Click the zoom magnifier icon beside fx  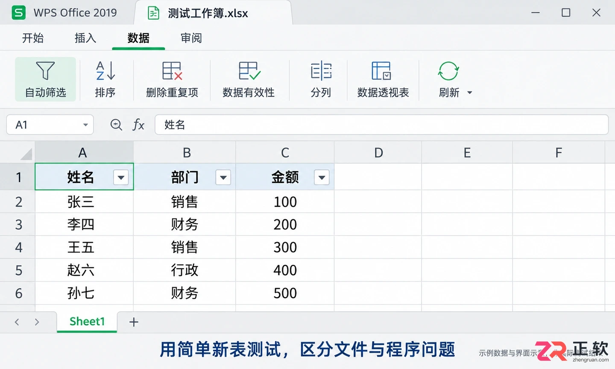coord(116,125)
